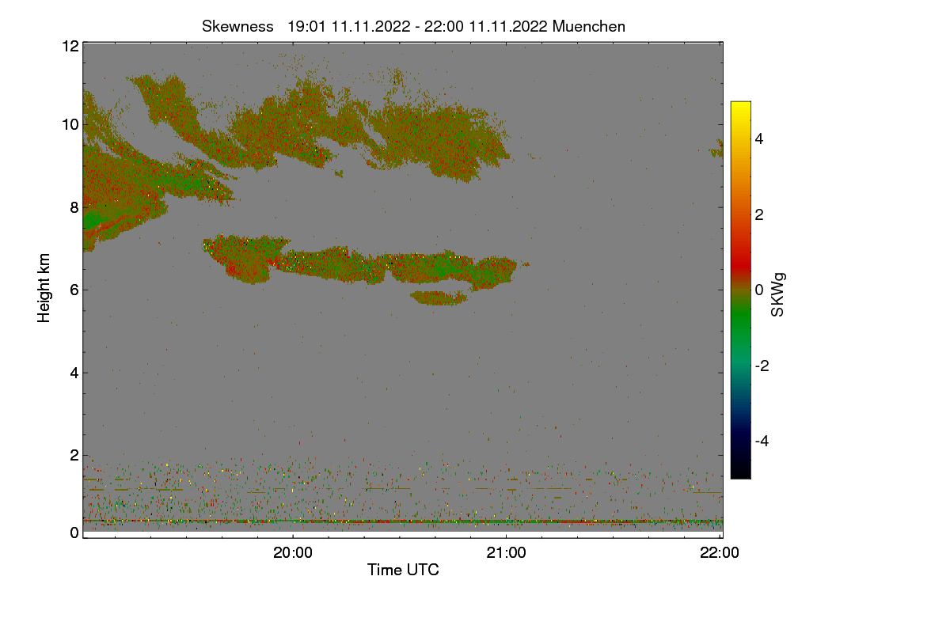Click the 20:00 time axis label

click(x=293, y=553)
